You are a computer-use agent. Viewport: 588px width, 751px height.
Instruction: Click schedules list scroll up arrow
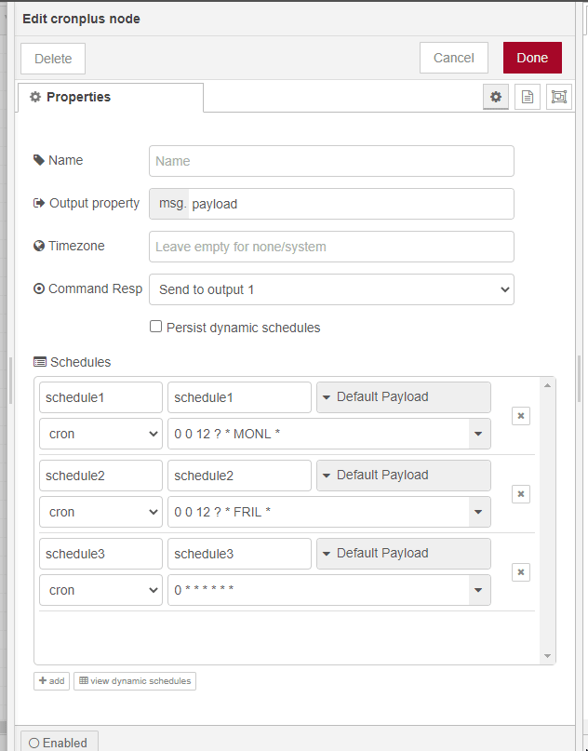pos(547,385)
